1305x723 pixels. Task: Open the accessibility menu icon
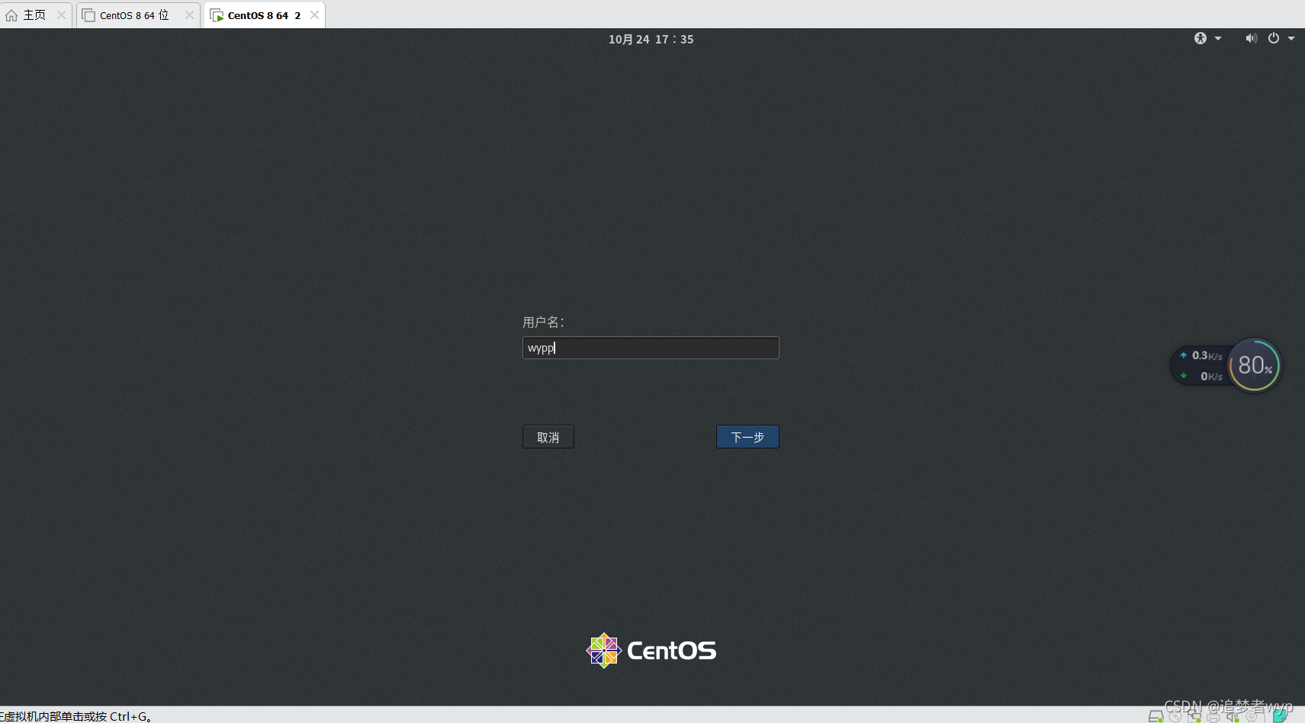(x=1201, y=38)
